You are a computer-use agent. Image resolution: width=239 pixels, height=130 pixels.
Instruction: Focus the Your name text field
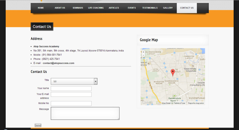[71, 88]
